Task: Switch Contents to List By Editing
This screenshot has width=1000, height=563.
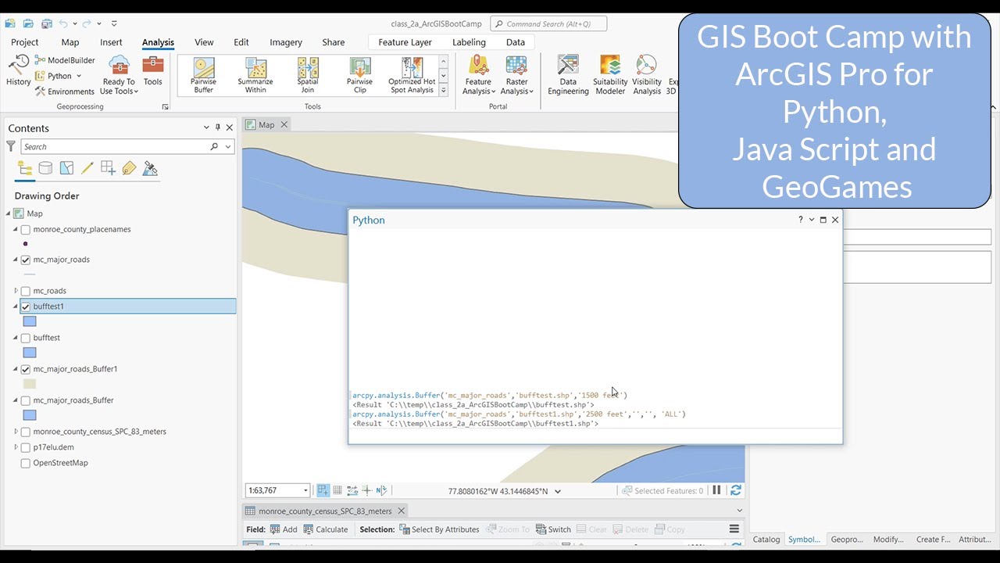Action: click(x=87, y=168)
